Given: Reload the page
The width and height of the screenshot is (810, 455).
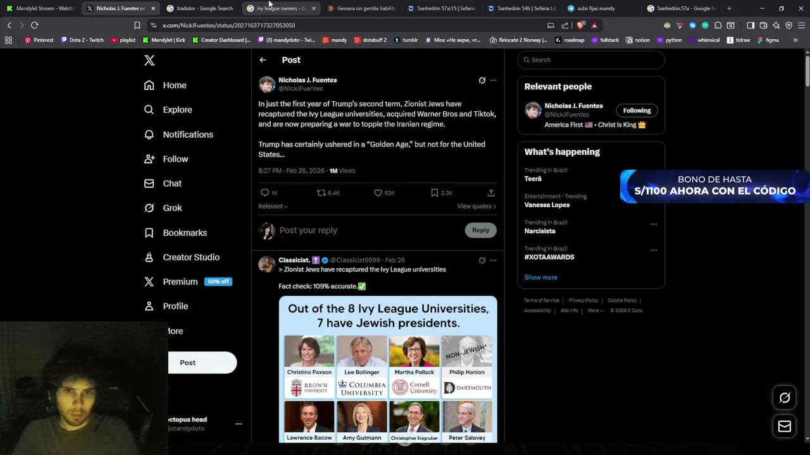Looking at the screenshot, I should tap(34, 25).
